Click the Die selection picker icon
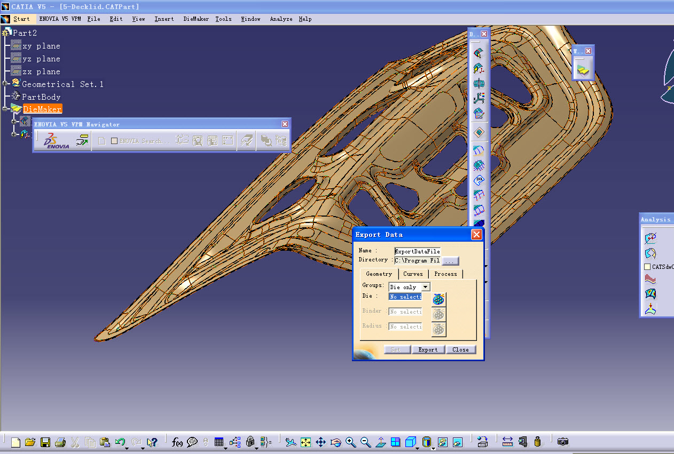 pos(438,299)
